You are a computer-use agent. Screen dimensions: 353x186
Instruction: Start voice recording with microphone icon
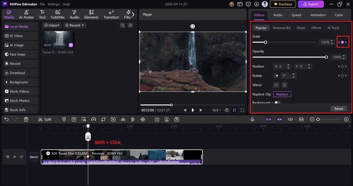tap(252, 119)
